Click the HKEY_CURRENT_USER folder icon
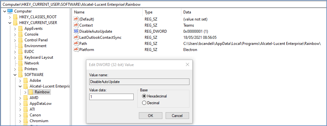Screen dimensions: 327x126 (15, 23)
